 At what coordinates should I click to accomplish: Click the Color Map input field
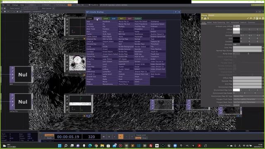(247, 48)
